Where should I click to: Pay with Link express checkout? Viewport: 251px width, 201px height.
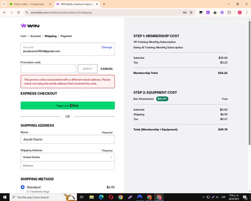(68, 106)
